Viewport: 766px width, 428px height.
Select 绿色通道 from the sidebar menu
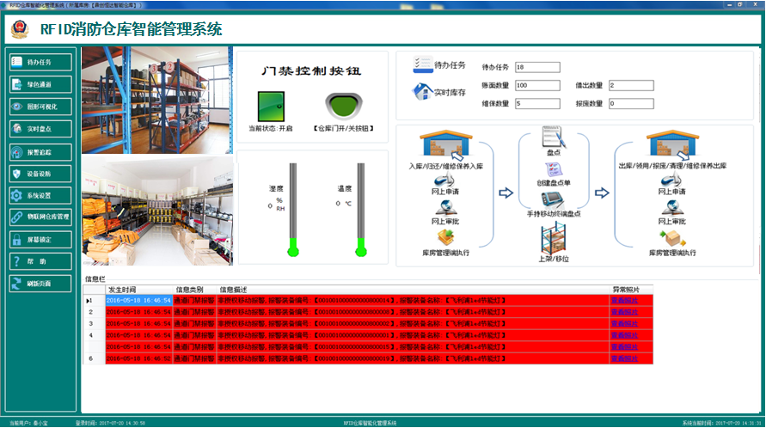click(x=40, y=84)
